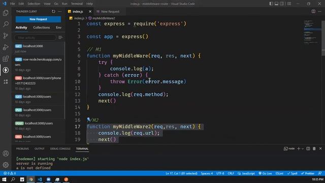Click errors and warnings count in status bar
The height and width of the screenshot is (183, 325).
click(x=10, y=173)
